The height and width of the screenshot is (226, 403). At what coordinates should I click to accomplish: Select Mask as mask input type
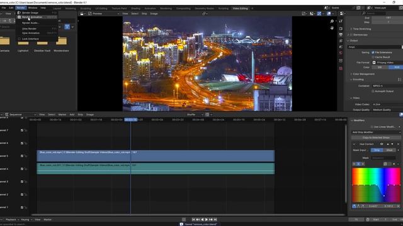pos(389,150)
